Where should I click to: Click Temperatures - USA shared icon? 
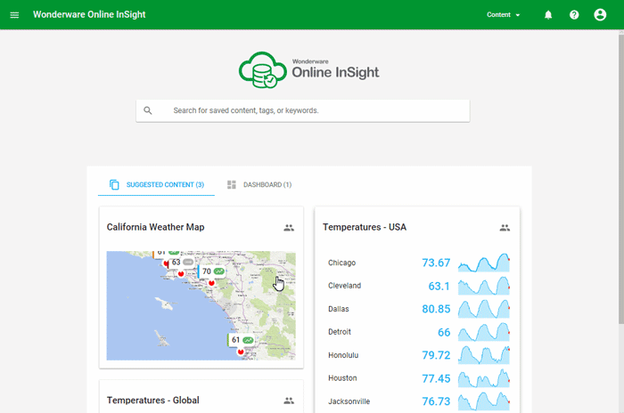coord(505,228)
